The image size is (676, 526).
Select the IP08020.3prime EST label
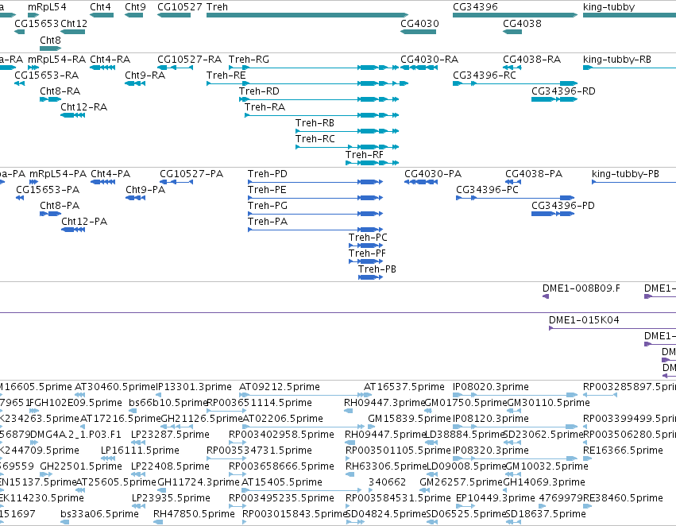(491, 387)
